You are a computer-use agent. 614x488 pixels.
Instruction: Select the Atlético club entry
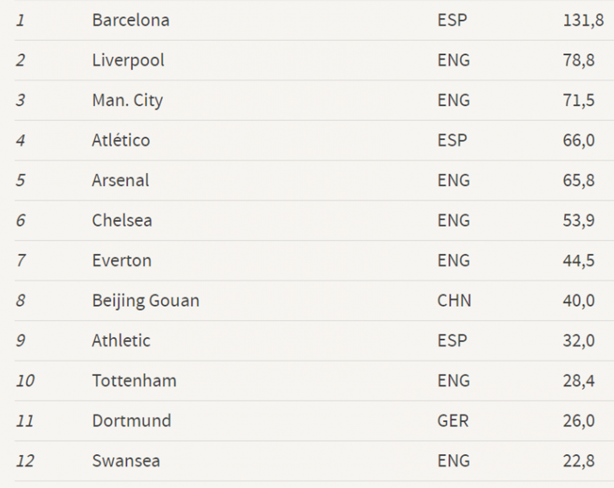click(121, 140)
